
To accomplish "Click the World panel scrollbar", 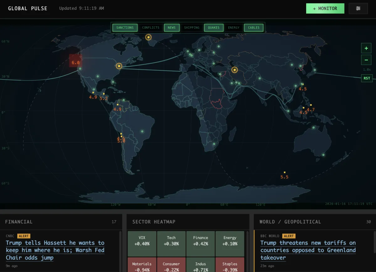I will click(374, 242).
